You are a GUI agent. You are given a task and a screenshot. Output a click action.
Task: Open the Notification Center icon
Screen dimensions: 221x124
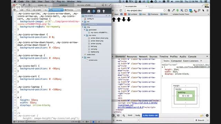point(206,1)
